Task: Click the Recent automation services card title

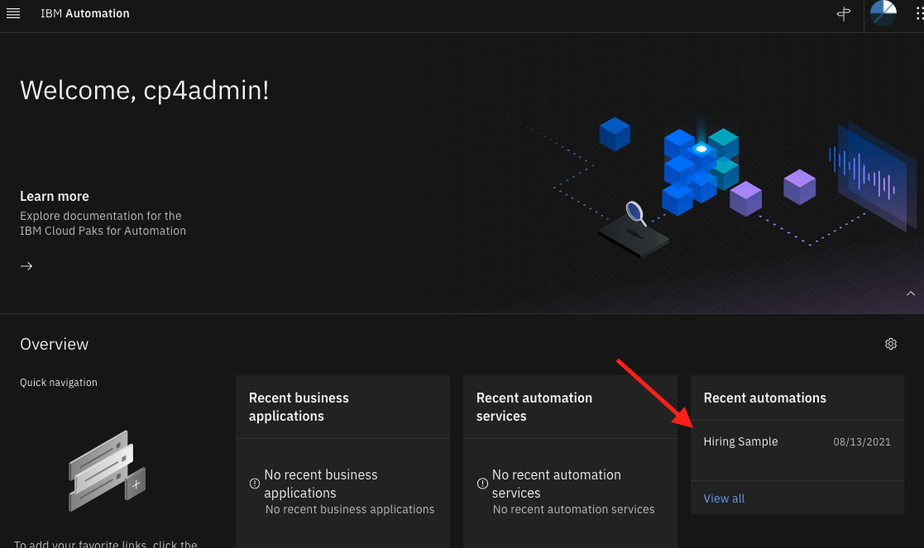Action: [534, 407]
